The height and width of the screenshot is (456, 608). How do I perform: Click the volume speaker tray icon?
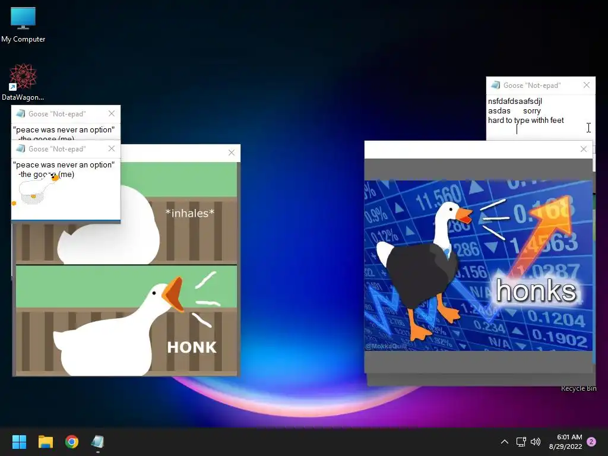tap(536, 442)
